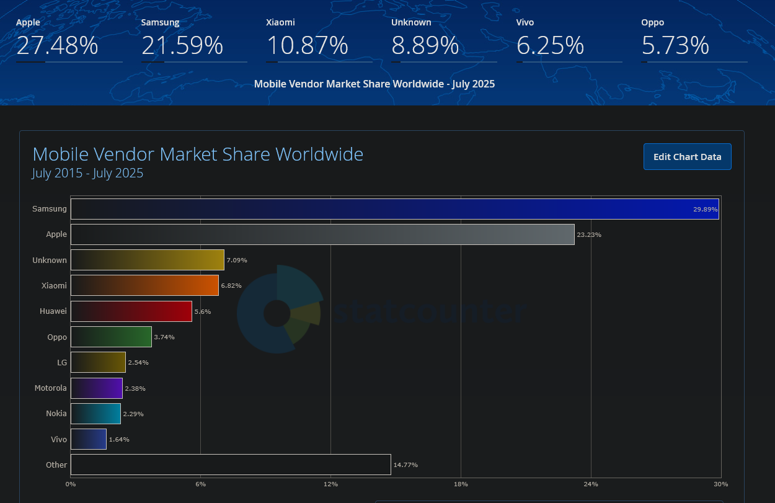Click the orange Xiaomi bar
Screen dimensions: 775x503
click(144, 285)
